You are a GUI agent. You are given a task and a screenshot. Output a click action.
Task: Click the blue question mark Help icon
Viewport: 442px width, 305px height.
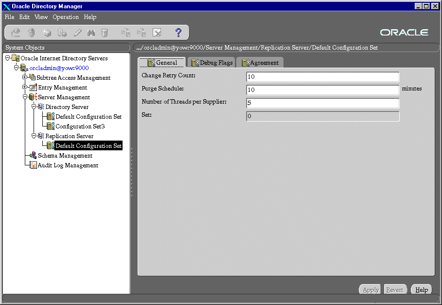click(x=178, y=33)
